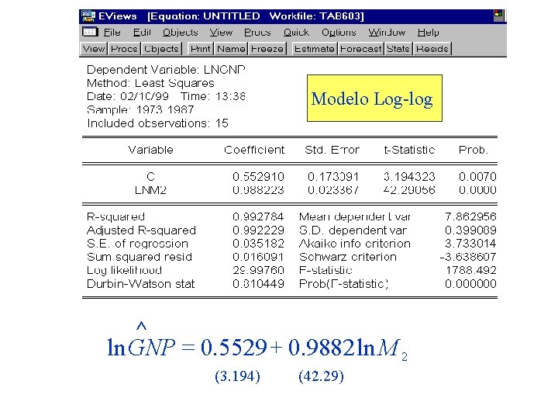The height and width of the screenshot is (419, 558).
Task: Click coefficient value 0.552910
Action: [258, 177]
